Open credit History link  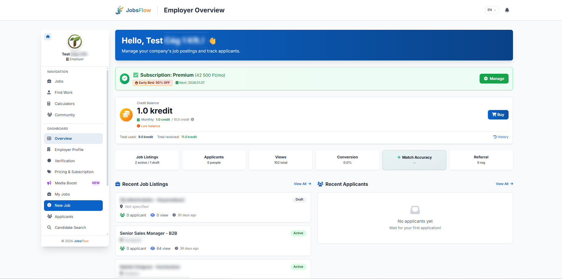click(x=501, y=137)
